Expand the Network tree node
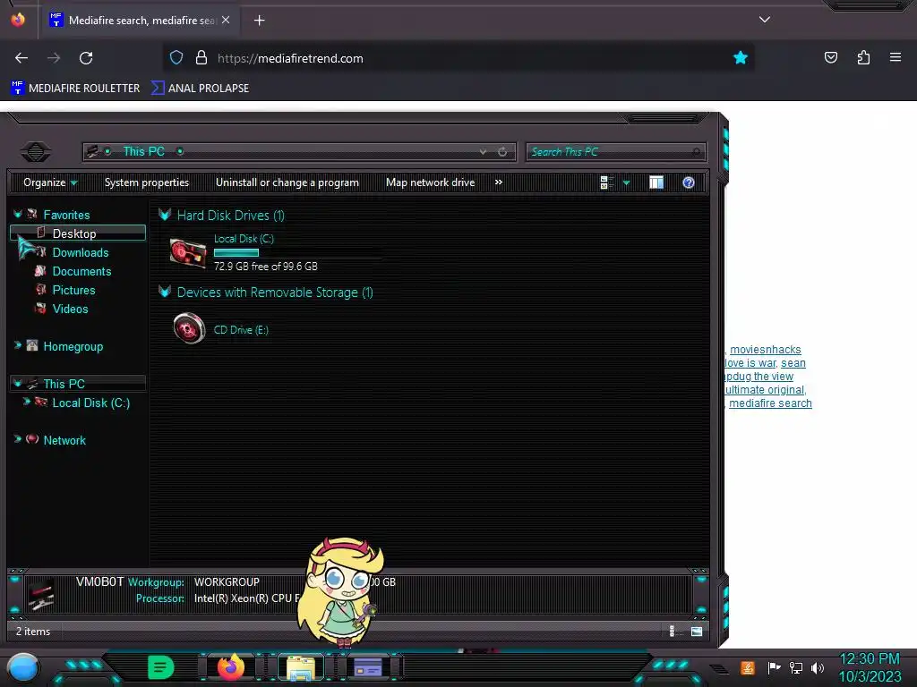 [x=18, y=439]
